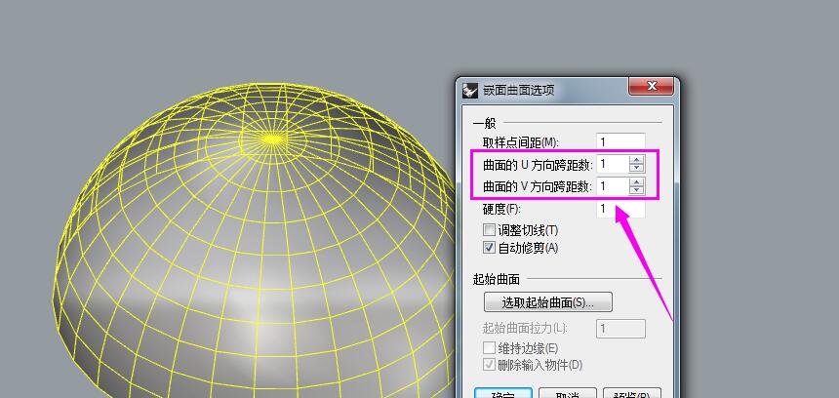Increase U方向跨距数 with up arrow
839x398 pixels.
[x=636, y=159]
